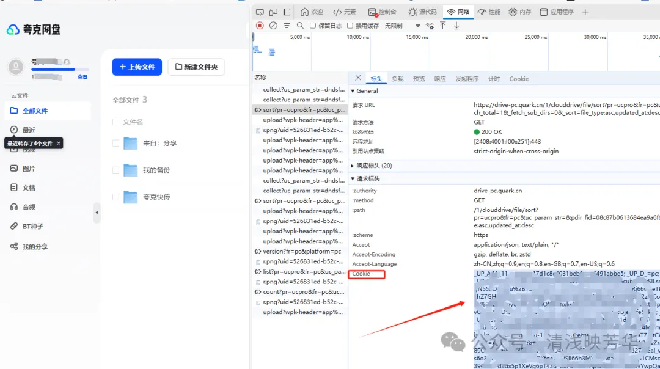Screen dimensions: 660x369
Task: Switch to the 应用程序 DevTools tab
Action: point(557,12)
